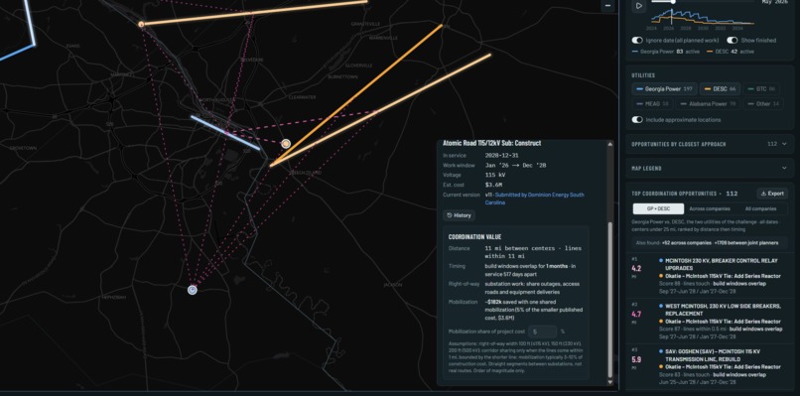
Task: Open opportunity #2 West McIntosh 230 KV Low Side Breakers
Action: (x=710, y=322)
